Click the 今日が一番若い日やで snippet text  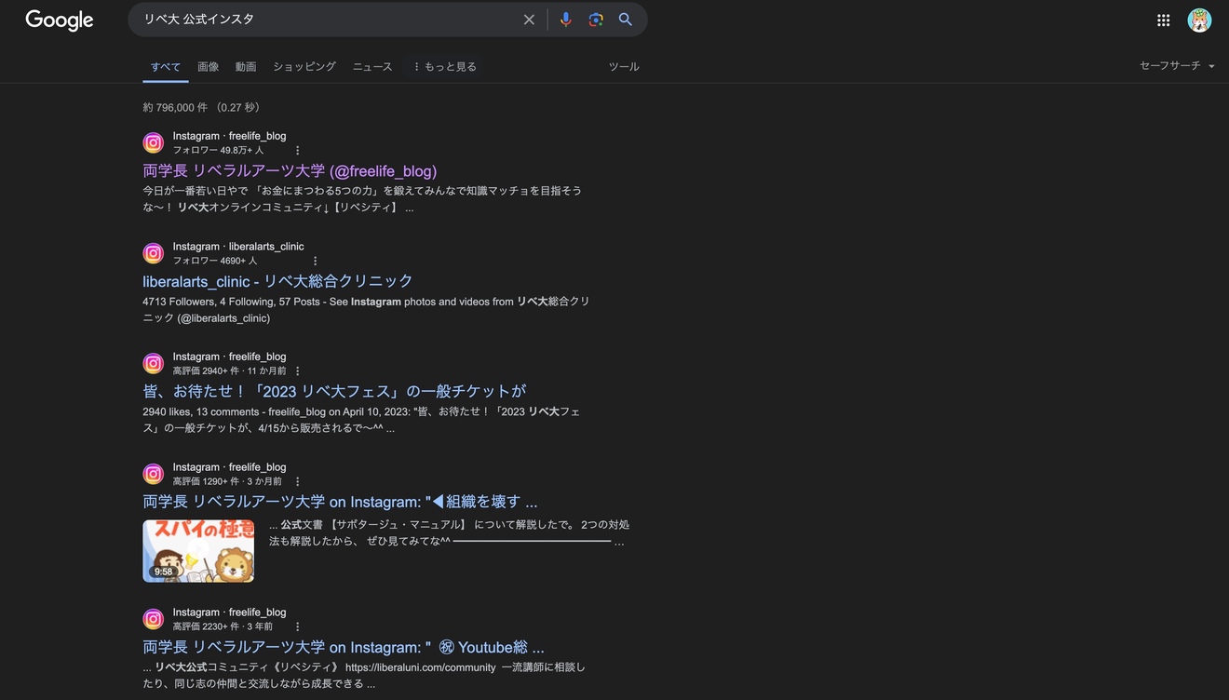pyautogui.click(x=362, y=199)
